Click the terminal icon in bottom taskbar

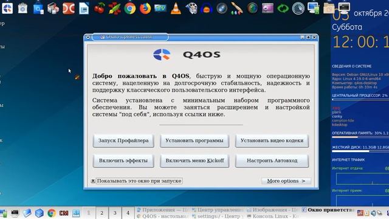pos(15,213)
